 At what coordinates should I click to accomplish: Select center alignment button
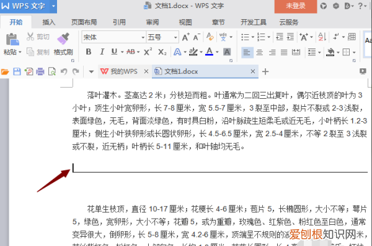260,52
